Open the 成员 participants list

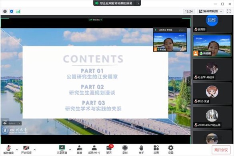click(x=94, y=150)
